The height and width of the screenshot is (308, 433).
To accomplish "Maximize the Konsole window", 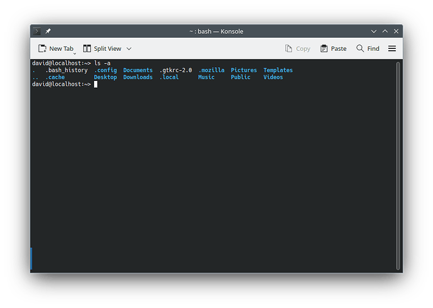I will [x=385, y=31].
